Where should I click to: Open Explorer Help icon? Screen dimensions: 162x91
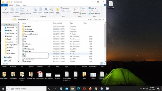(x=105, y=5)
